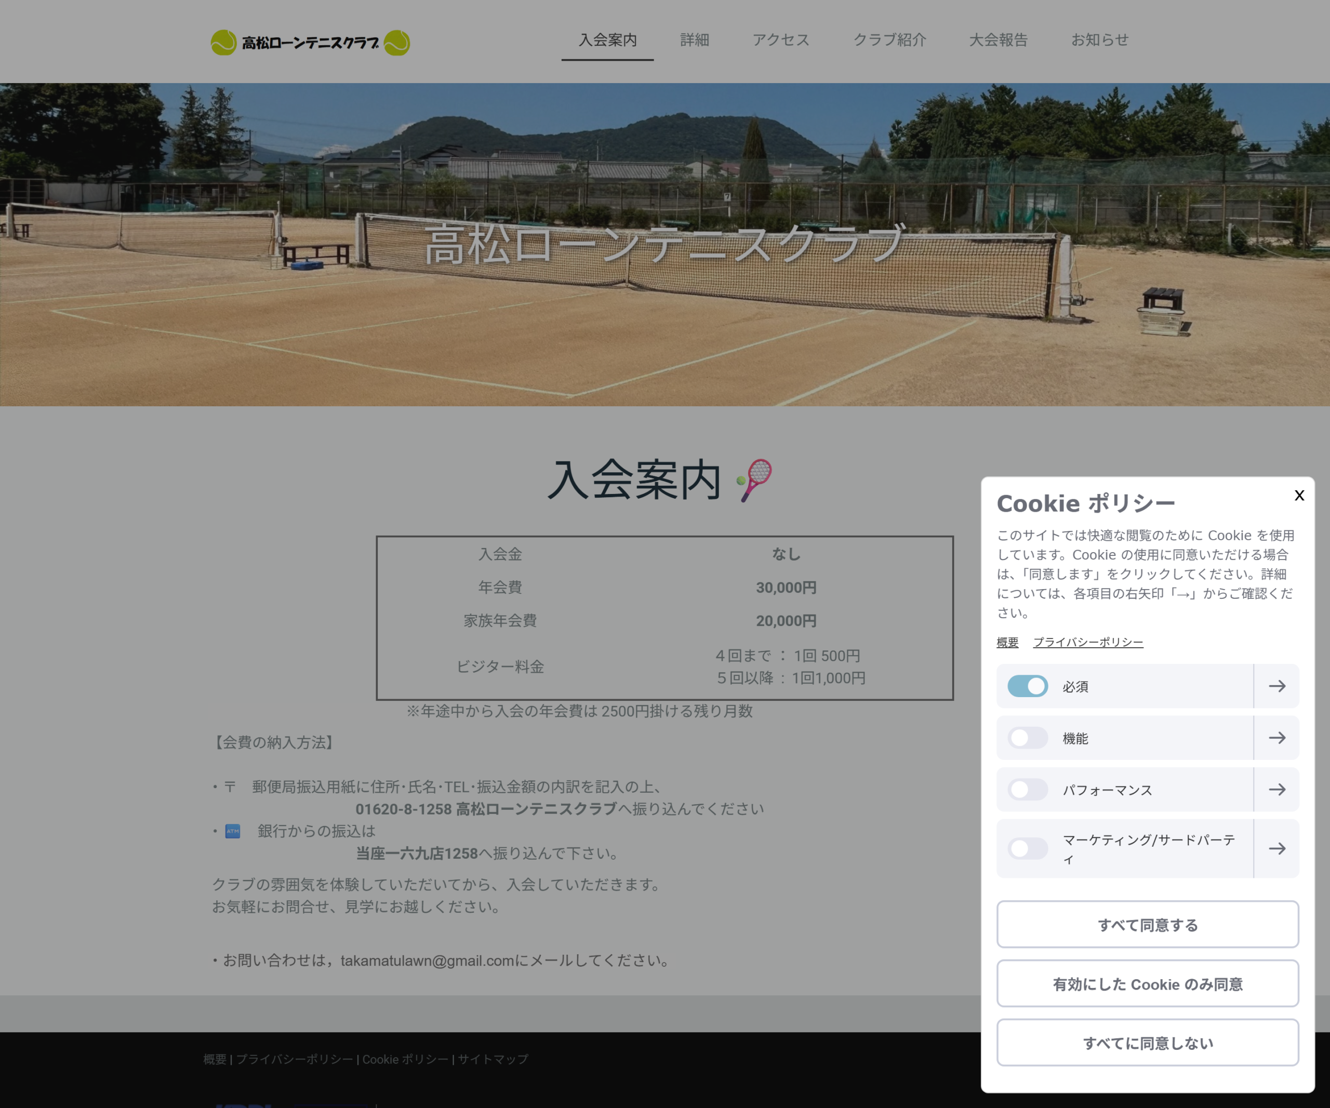Viewport: 1330px width, 1108px height.
Task: Expand details arrow for マーケティング/サードパーティ
Action: 1277,848
